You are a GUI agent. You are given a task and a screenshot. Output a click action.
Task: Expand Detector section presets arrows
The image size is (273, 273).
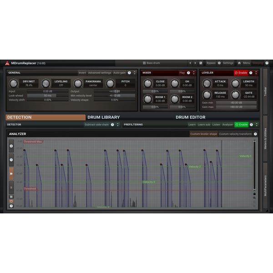[x=118, y=125]
